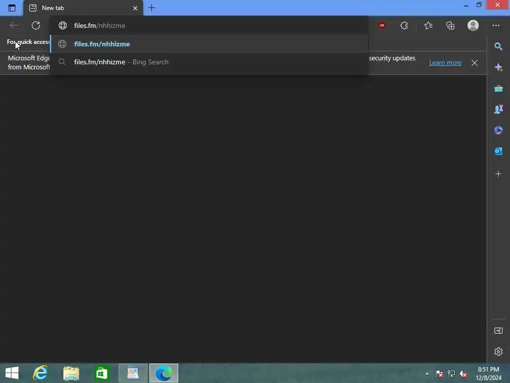Viewport: 510px width, 383px height.
Task: Open the tab actions menu icon
Action: click(x=12, y=8)
